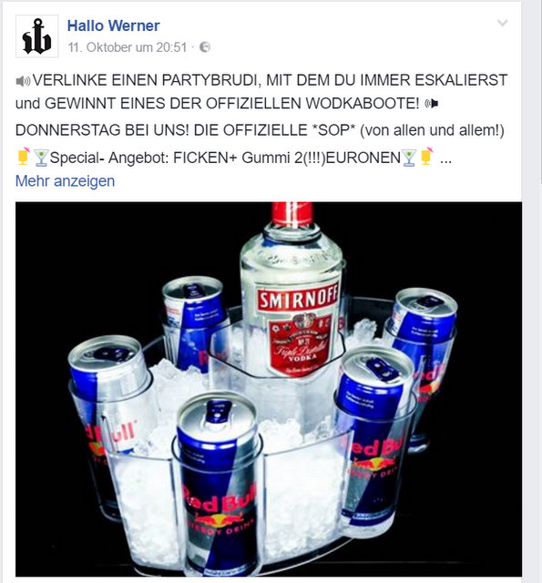The width and height of the screenshot is (542, 583).
Task: Click the martini glass emoji before Special- Angebot
Action: 40,158
